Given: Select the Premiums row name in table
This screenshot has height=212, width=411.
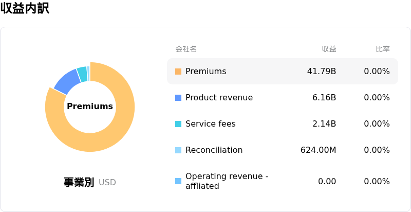Looking at the screenshot, I should tap(206, 72).
